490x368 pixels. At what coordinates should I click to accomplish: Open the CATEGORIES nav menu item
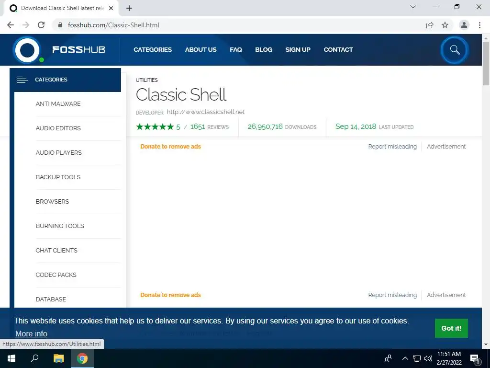click(153, 49)
